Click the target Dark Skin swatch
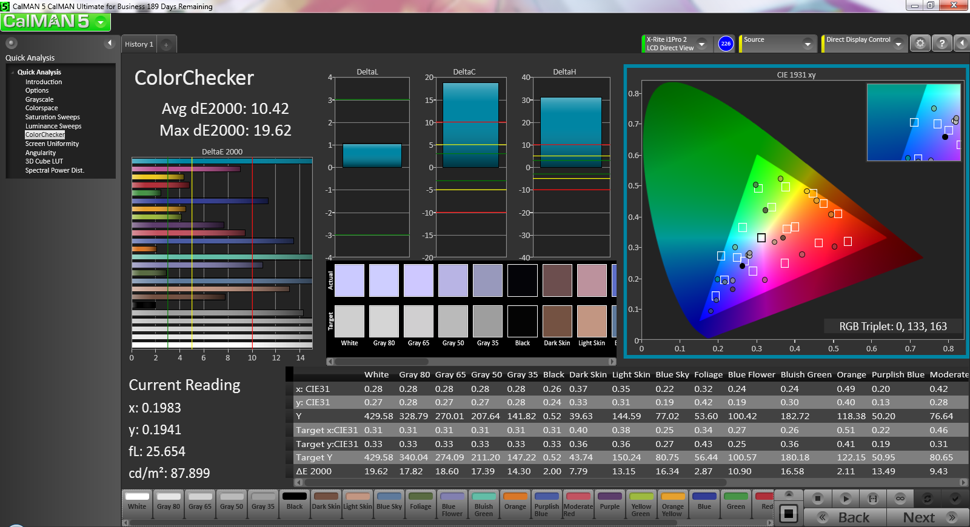 tap(557, 321)
